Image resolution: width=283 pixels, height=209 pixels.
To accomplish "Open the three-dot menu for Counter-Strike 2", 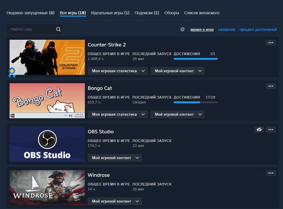I will (270, 43).
